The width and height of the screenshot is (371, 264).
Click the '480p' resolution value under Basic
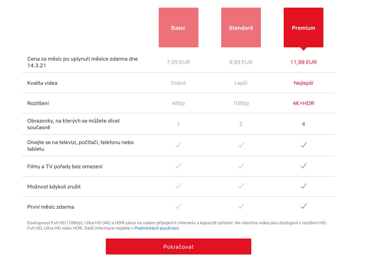[178, 103]
